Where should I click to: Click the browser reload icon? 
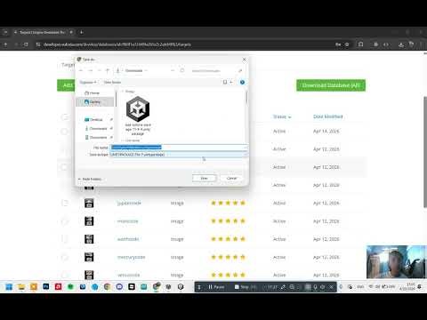point(26,44)
